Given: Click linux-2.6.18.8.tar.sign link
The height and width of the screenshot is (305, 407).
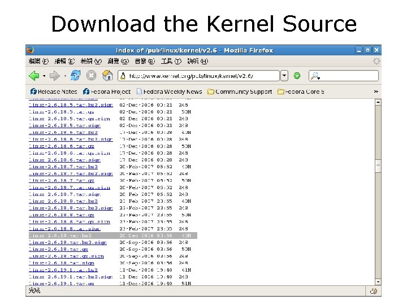Looking at the screenshot, I should [64, 229].
